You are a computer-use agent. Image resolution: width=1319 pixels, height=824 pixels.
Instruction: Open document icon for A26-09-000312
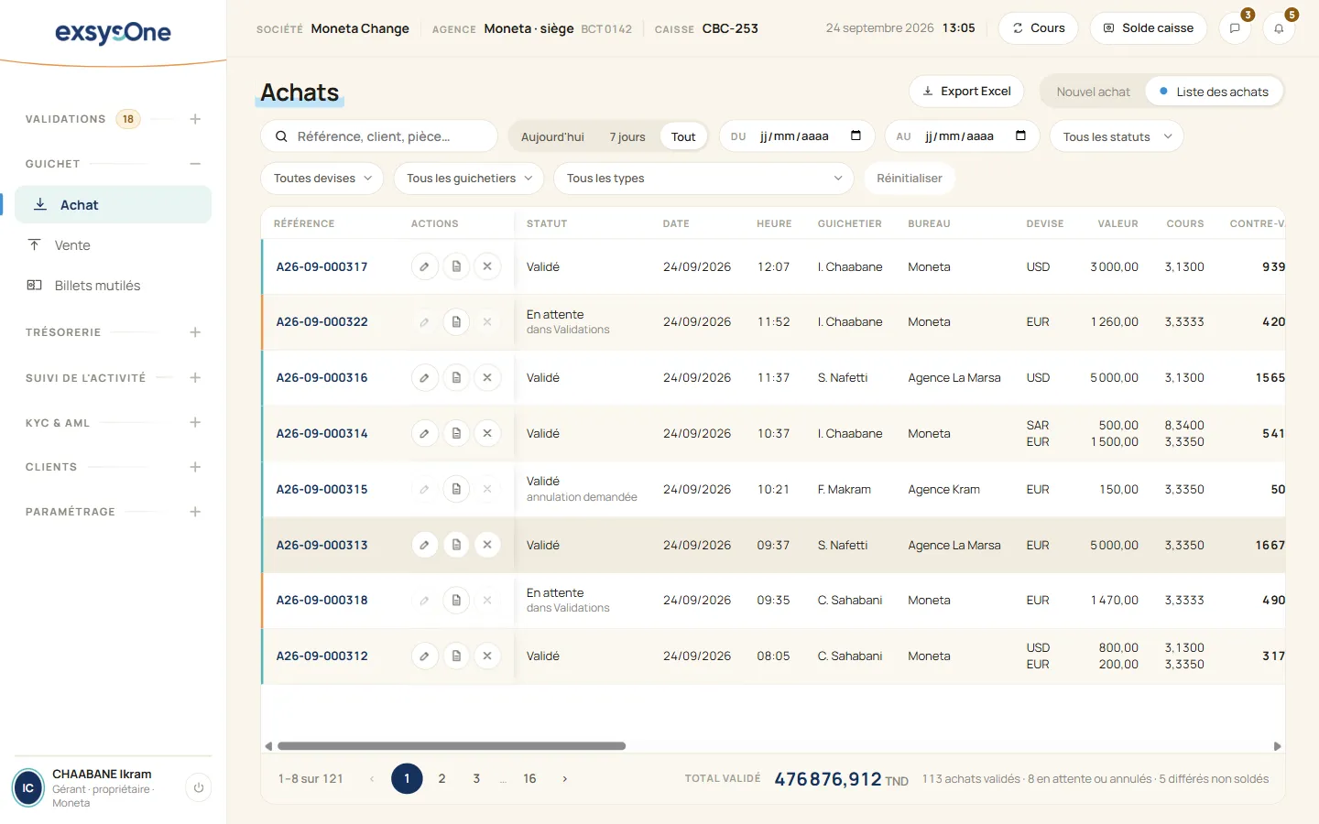tap(456, 656)
